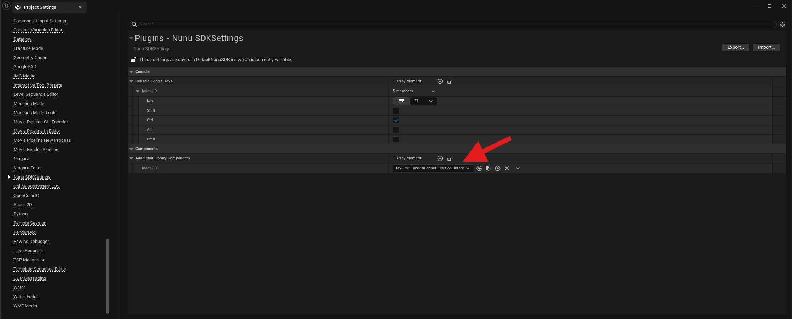The width and height of the screenshot is (792, 319).
Task: Open Niagara settings
Action: tap(21, 159)
